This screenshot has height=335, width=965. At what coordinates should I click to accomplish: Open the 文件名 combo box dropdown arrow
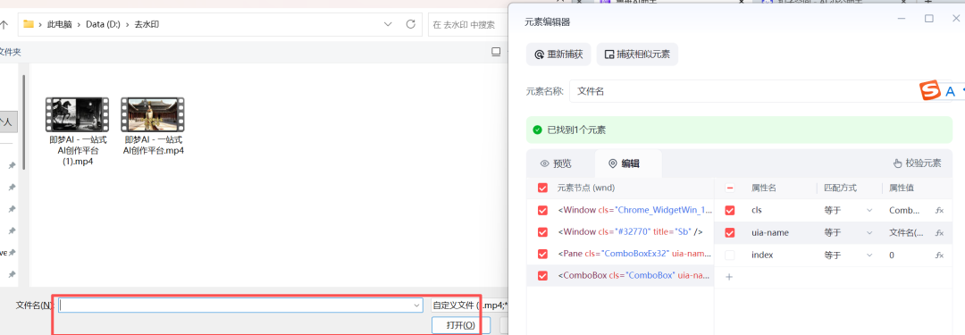[x=416, y=306]
